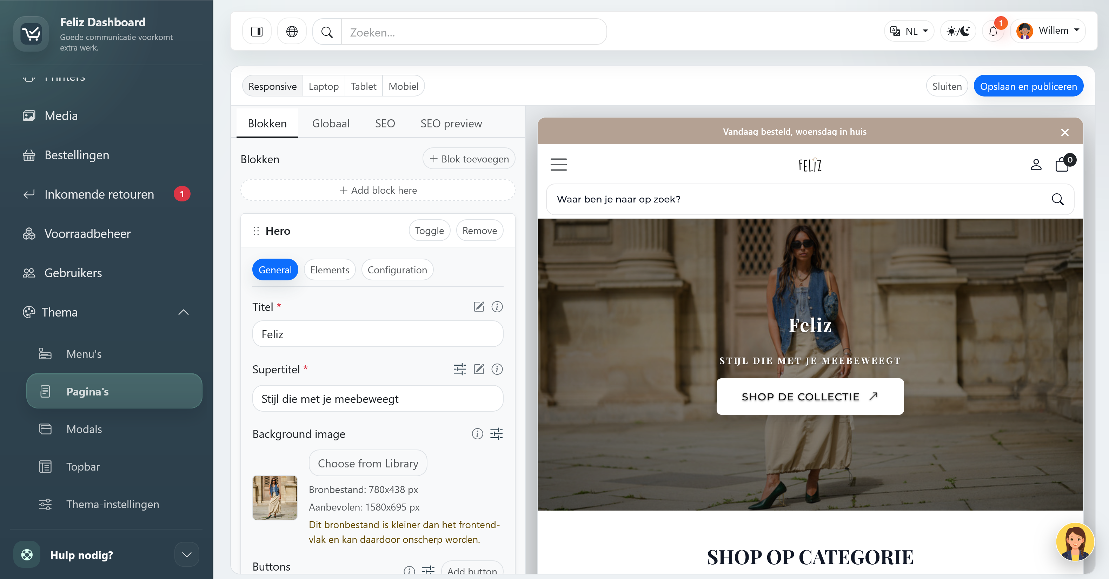Image resolution: width=1109 pixels, height=579 pixels.
Task: Open the notifications bell
Action: 993,31
